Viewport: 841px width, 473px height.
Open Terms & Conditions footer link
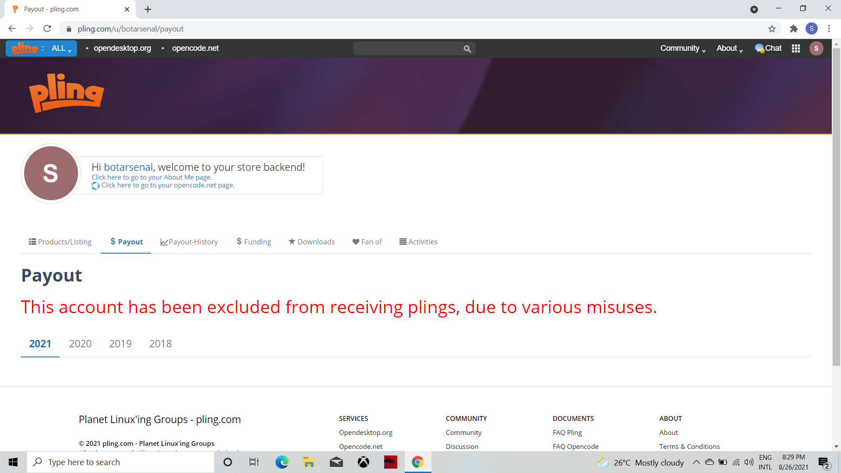tap(689, 447)
